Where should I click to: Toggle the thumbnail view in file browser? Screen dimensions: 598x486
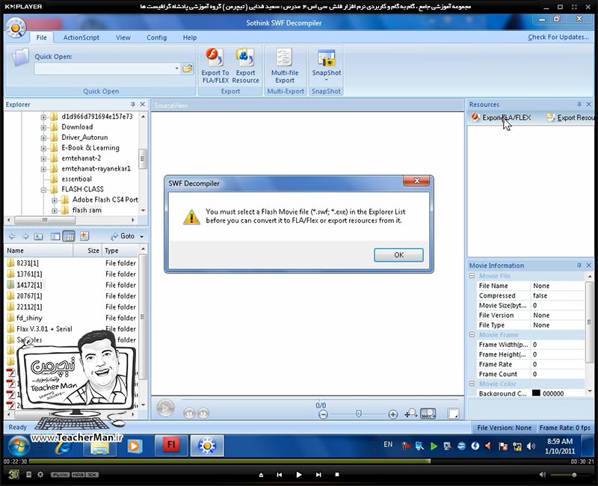pos(55,236)
